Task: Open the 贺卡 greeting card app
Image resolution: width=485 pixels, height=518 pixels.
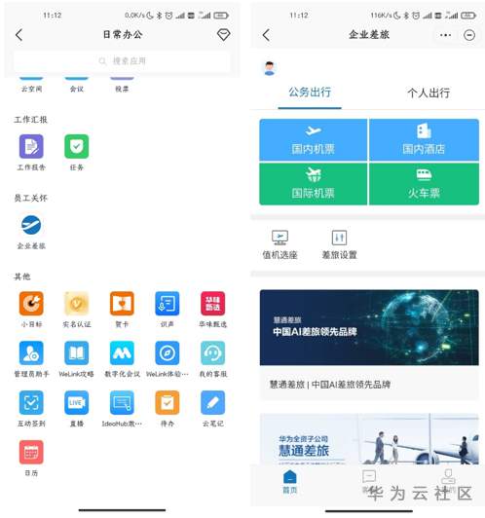Action: click(122, 303)
